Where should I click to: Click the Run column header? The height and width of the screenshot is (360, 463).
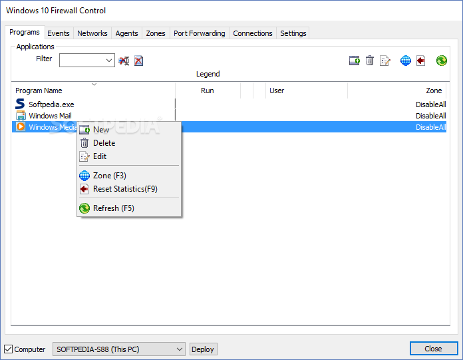[x=208, y=90]
